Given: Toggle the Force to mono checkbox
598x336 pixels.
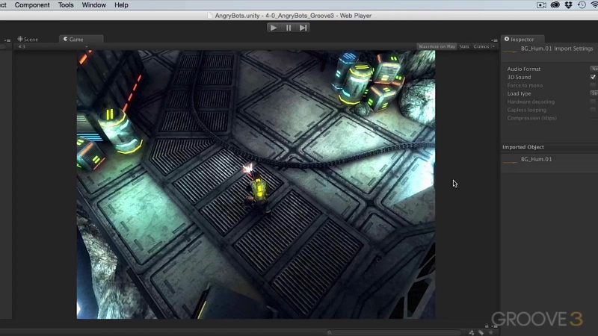Looking at the screenshot, I should (593, 85).
